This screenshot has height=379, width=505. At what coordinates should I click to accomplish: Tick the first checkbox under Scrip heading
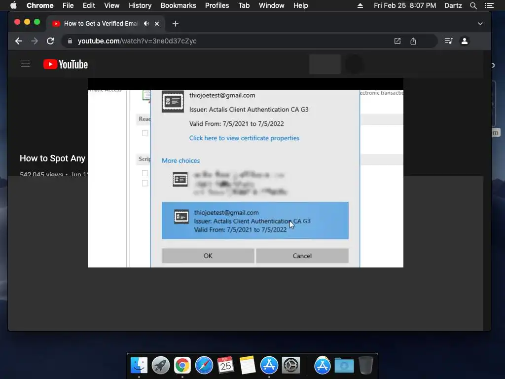pyautogui.click(x=145, y=173)
